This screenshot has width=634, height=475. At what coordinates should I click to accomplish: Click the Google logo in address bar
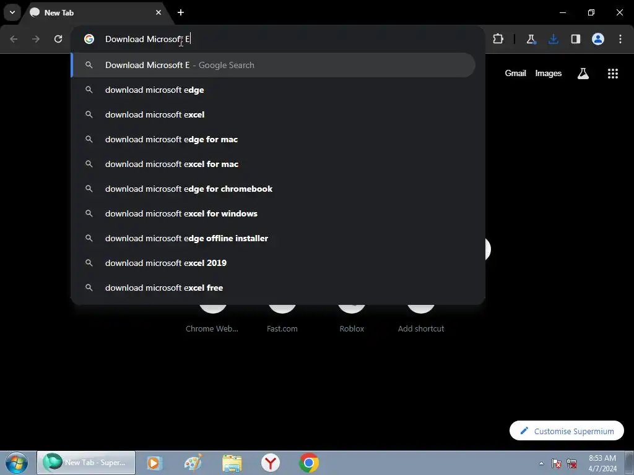(89, 39)
